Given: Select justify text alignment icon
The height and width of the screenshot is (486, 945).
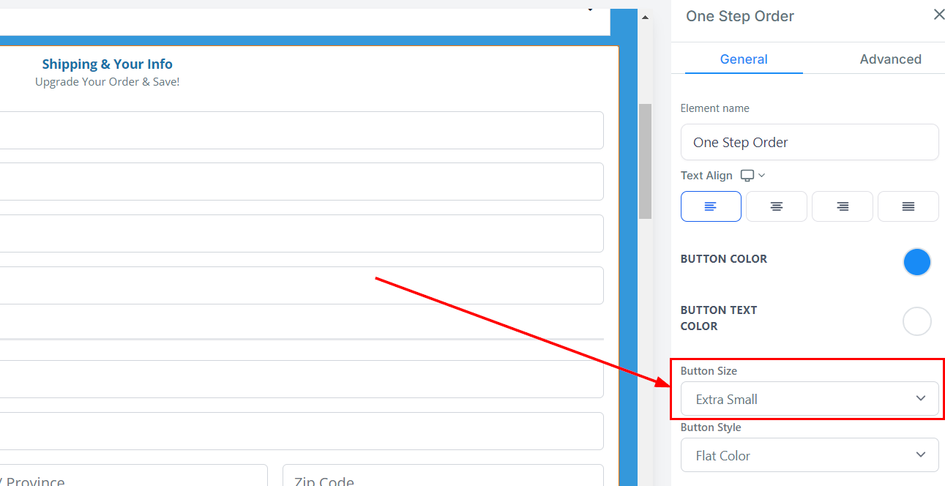Looking at the screenshot, I should [908, 206].
